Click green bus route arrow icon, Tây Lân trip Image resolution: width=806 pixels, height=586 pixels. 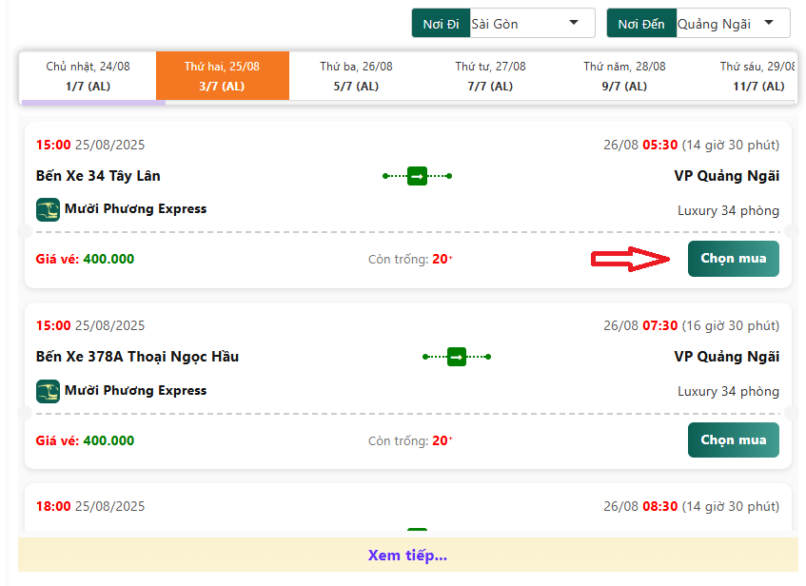pyautogui.click(x=417, y=176)
